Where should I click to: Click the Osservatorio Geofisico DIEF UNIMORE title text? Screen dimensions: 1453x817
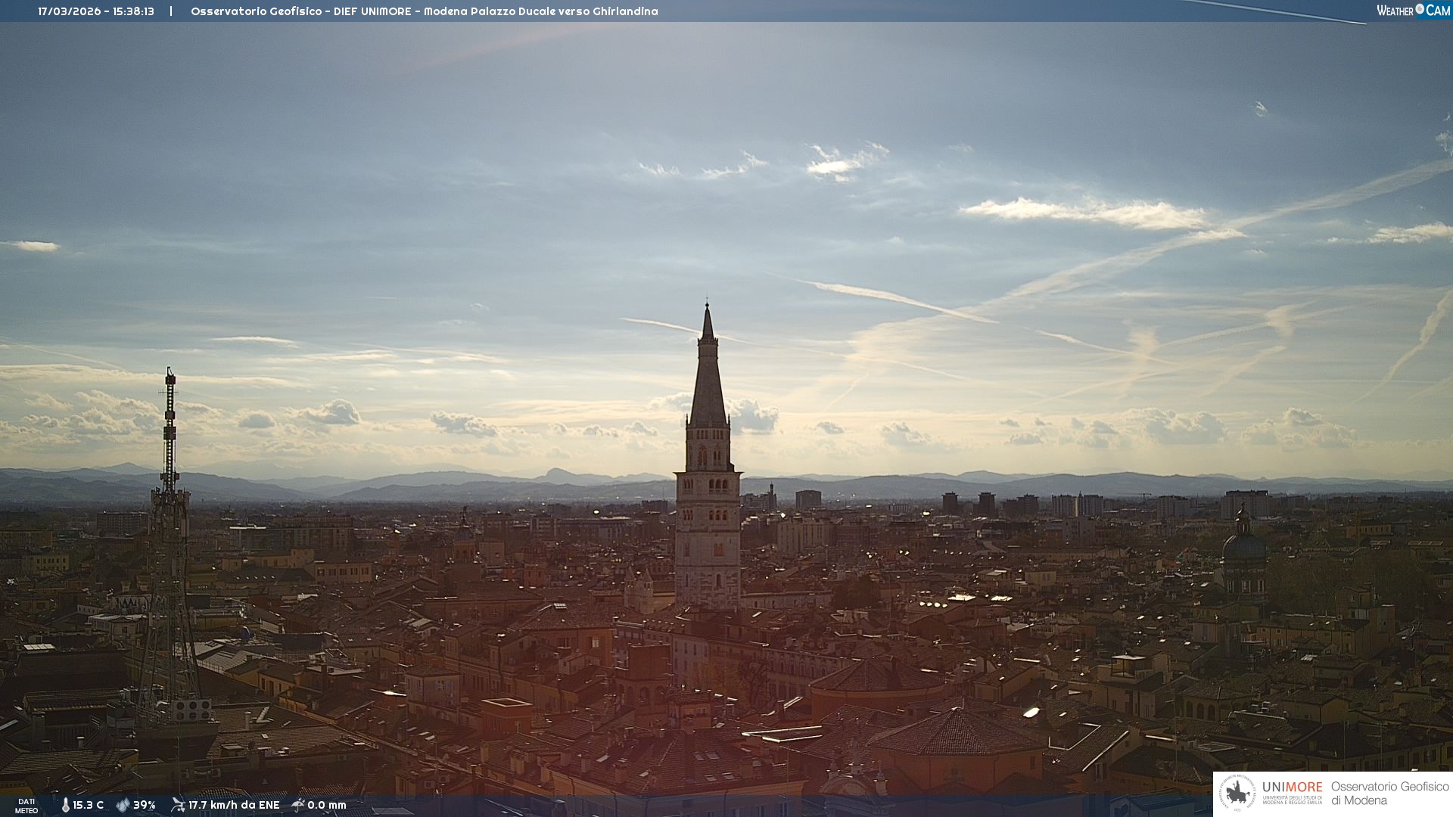point(424,11)
